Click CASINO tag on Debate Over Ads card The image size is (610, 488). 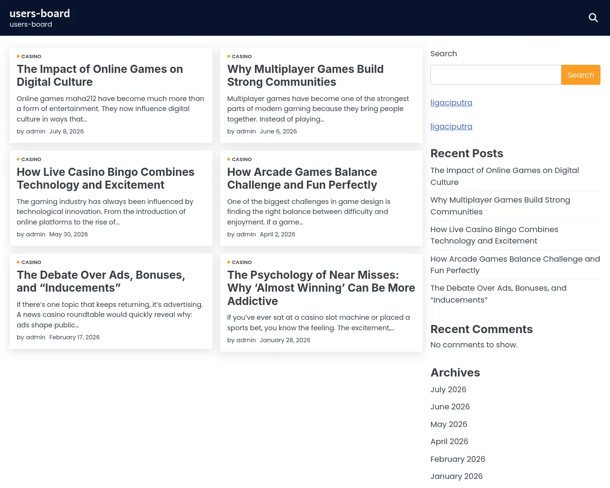coord(31,262)
